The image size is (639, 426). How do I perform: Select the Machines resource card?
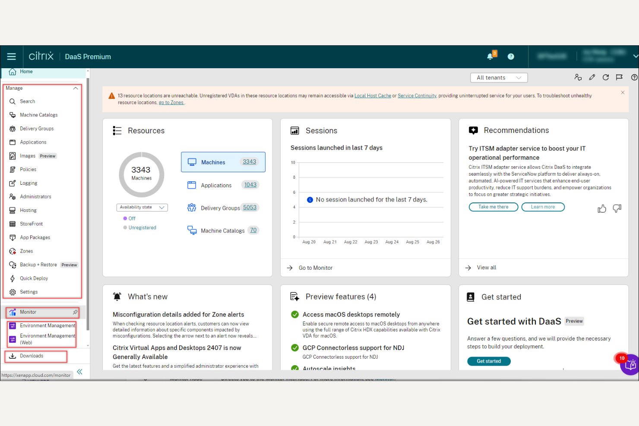point(223,162)
